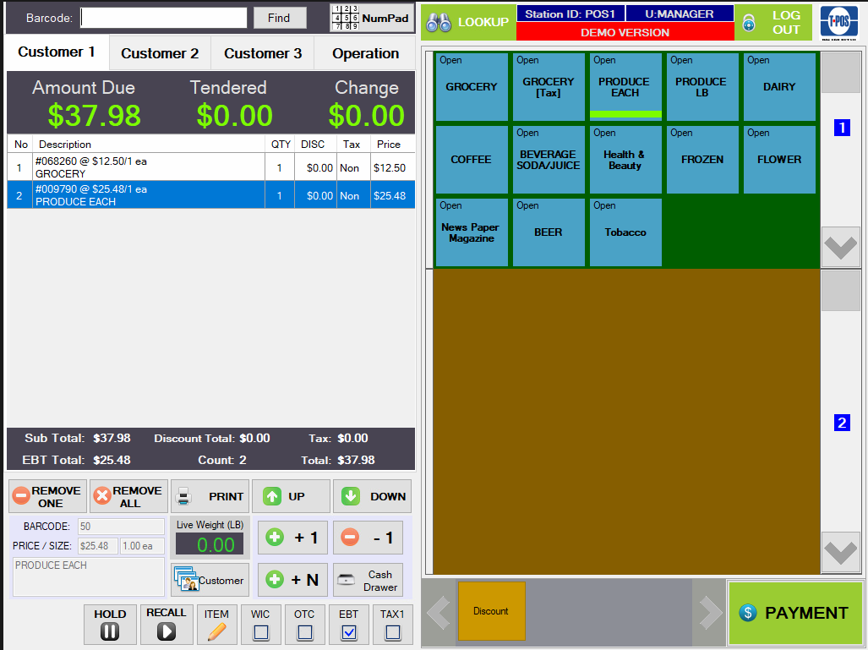Select PRODUCE LB department
Viewport: 868px width, 650px height.
(702, 87)
